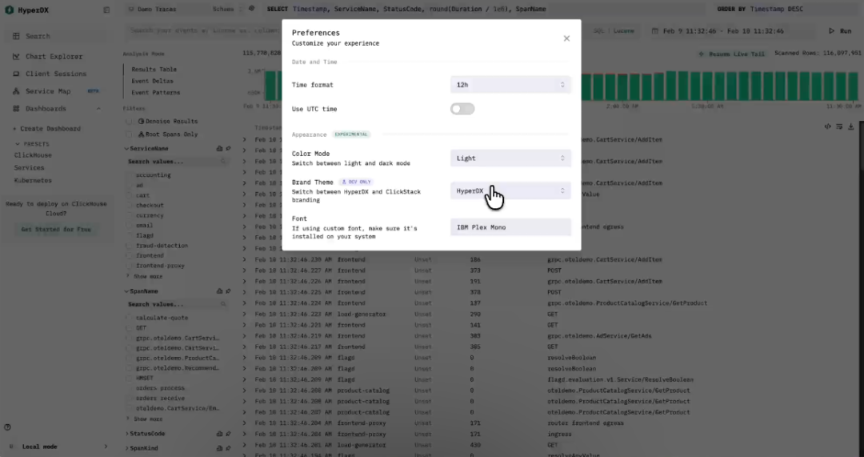The width and height of the screenshot is (864, 457).
Task: Click the help icon above Local mode
Action: tap(8, 427)
